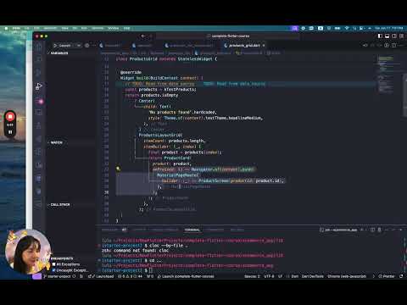
Task: Toggle bottom panel layout icon
Action: (387, 36)
